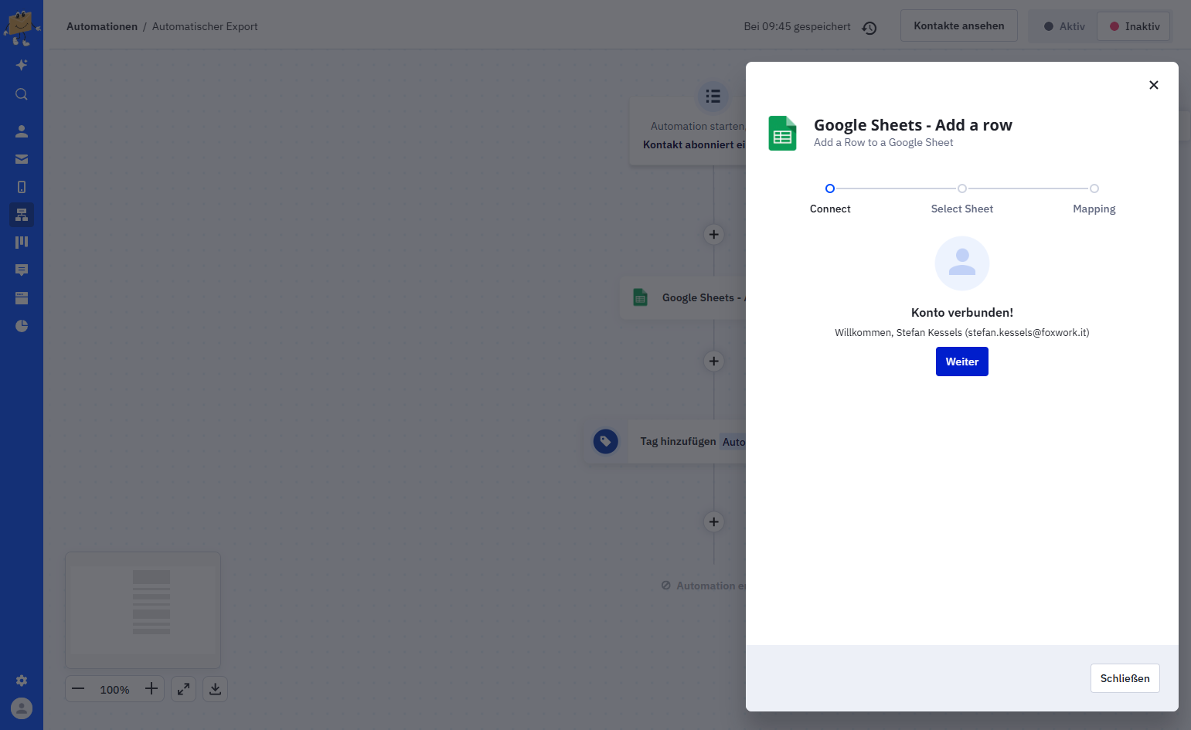Open the revision history clock icon
Screen dimensions: 1191x730
point(869,28)
